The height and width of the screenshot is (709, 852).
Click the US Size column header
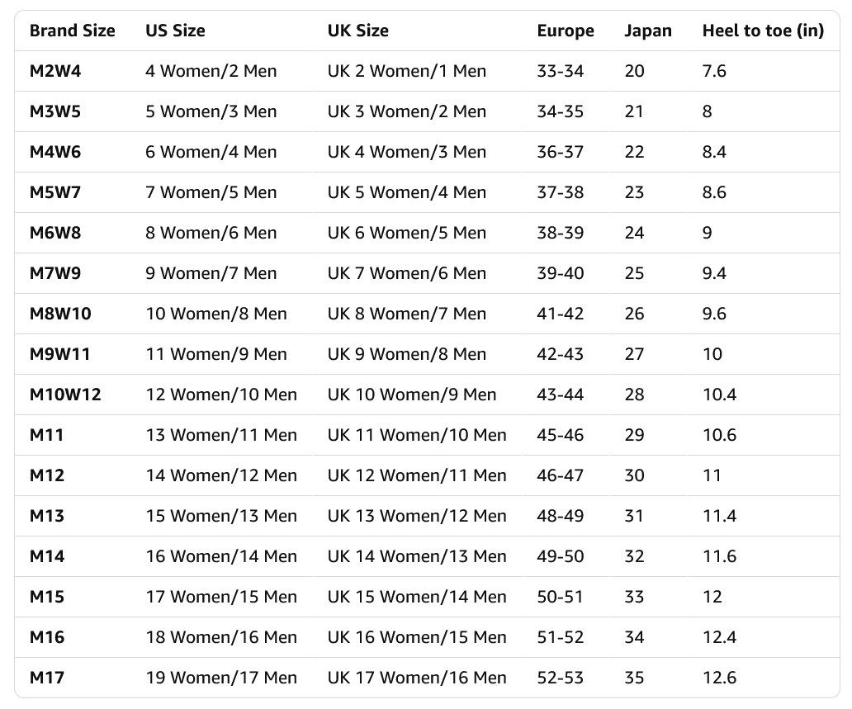tap(175, 31)
